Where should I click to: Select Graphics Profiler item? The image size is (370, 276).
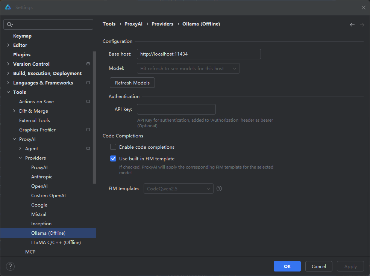tap(37, 130)
